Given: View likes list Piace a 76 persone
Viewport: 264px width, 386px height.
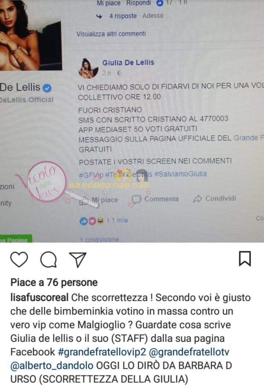Looking at the screenshot, I should (x=54, y=282).
